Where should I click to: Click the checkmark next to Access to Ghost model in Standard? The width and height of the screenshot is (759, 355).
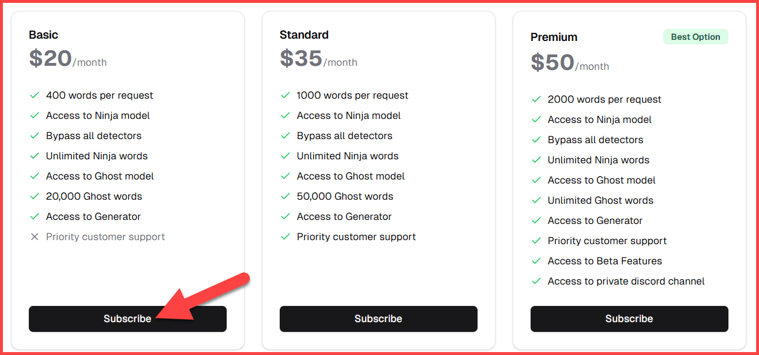285,176
